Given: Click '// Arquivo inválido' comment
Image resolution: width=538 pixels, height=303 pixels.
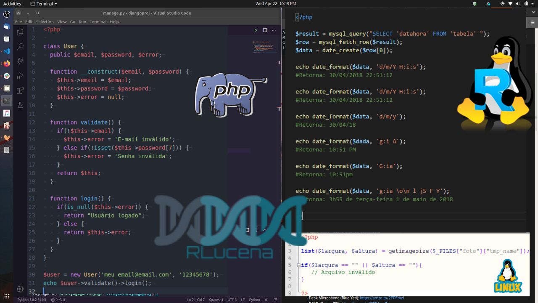Looking at the screenshot, I should tap(343, 272).
